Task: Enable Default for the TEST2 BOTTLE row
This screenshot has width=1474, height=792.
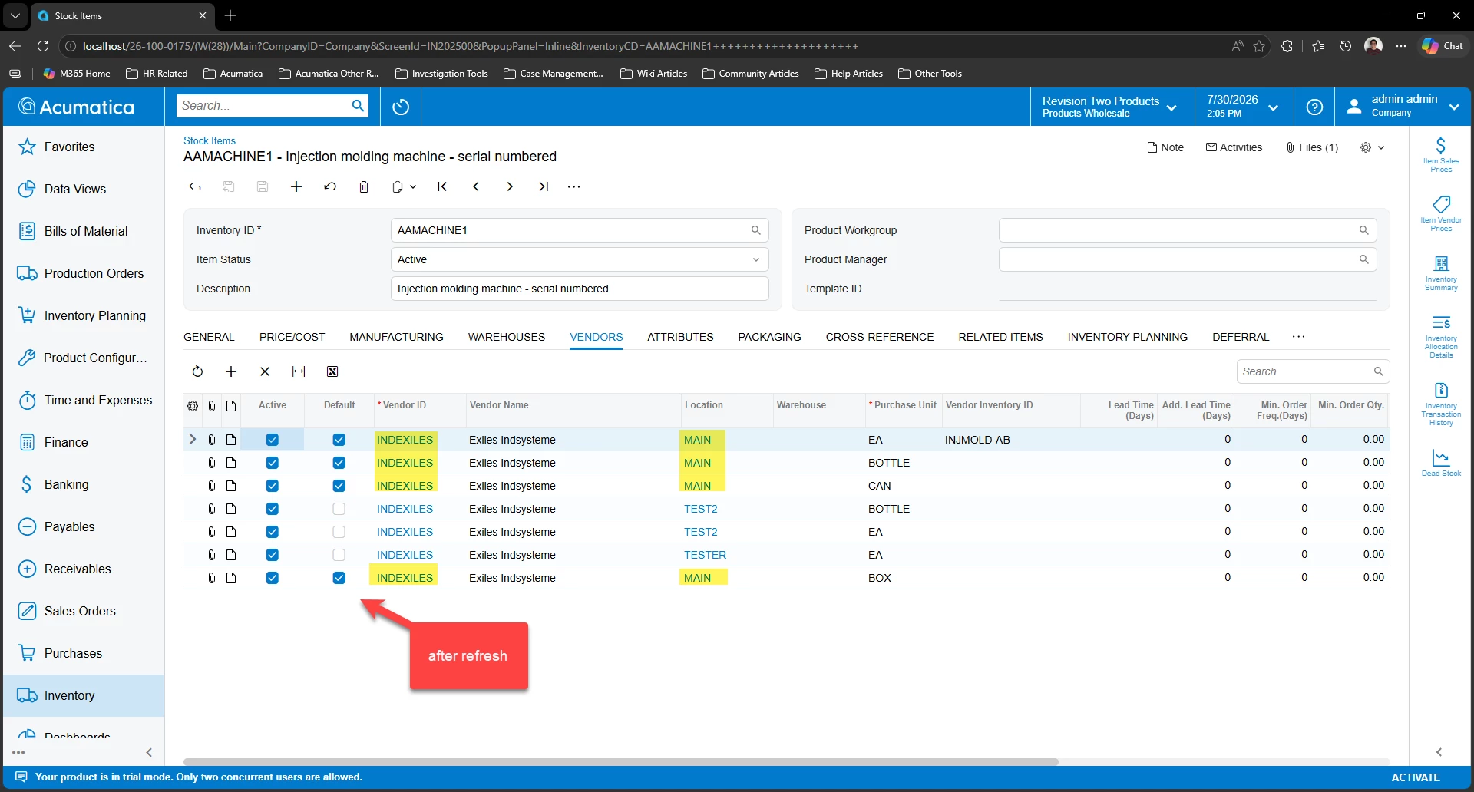Action: pyautogui.click(x=339, y=509)
